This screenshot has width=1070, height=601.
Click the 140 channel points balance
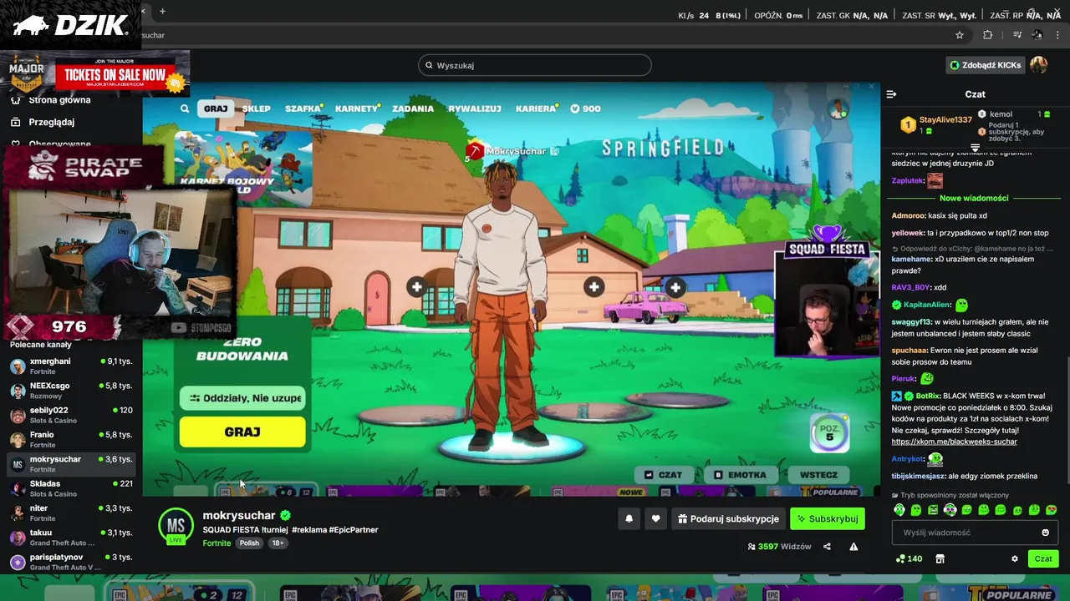pyautogui.click(x=909, y=559)
